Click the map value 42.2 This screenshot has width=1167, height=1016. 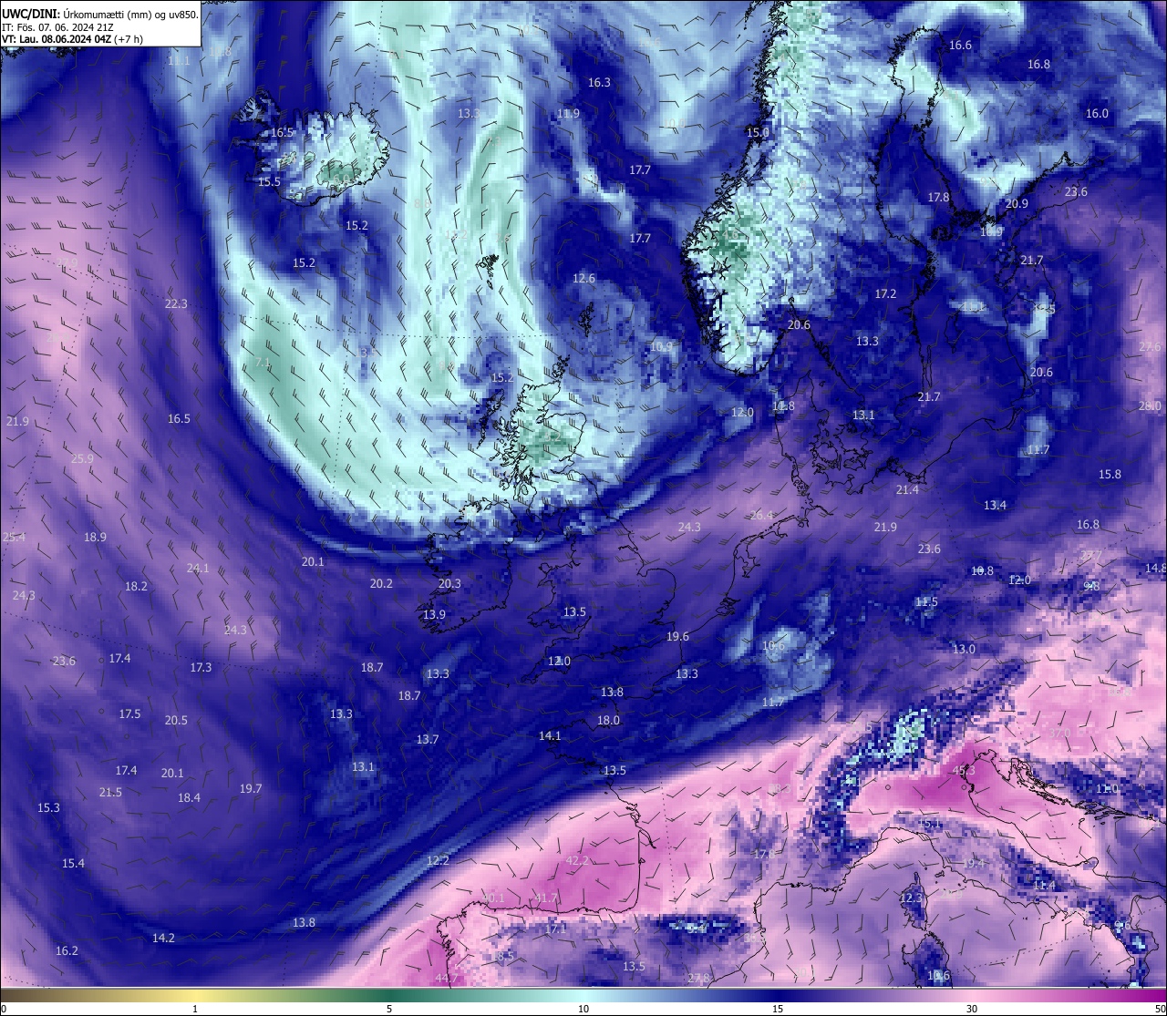(577, 861)
